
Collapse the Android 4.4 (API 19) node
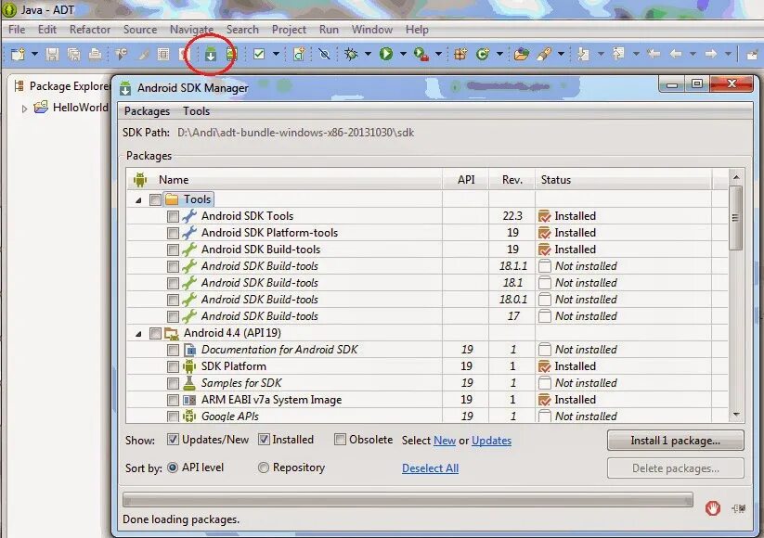point(138,334)
